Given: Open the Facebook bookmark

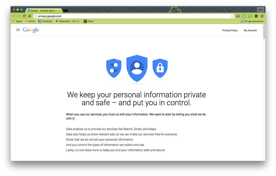Looking at the screenshot, I should click(45, 21).
